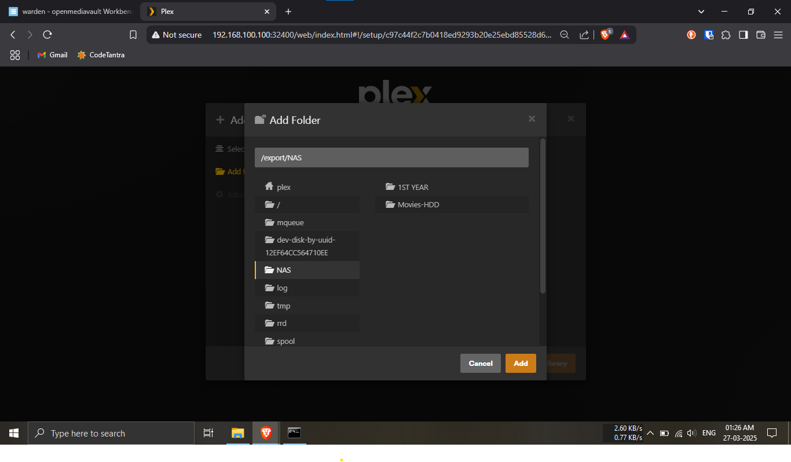Open the browser extensions puzzle icon
791x462 pixels.
pyautogui.click(x=726, y=35)
